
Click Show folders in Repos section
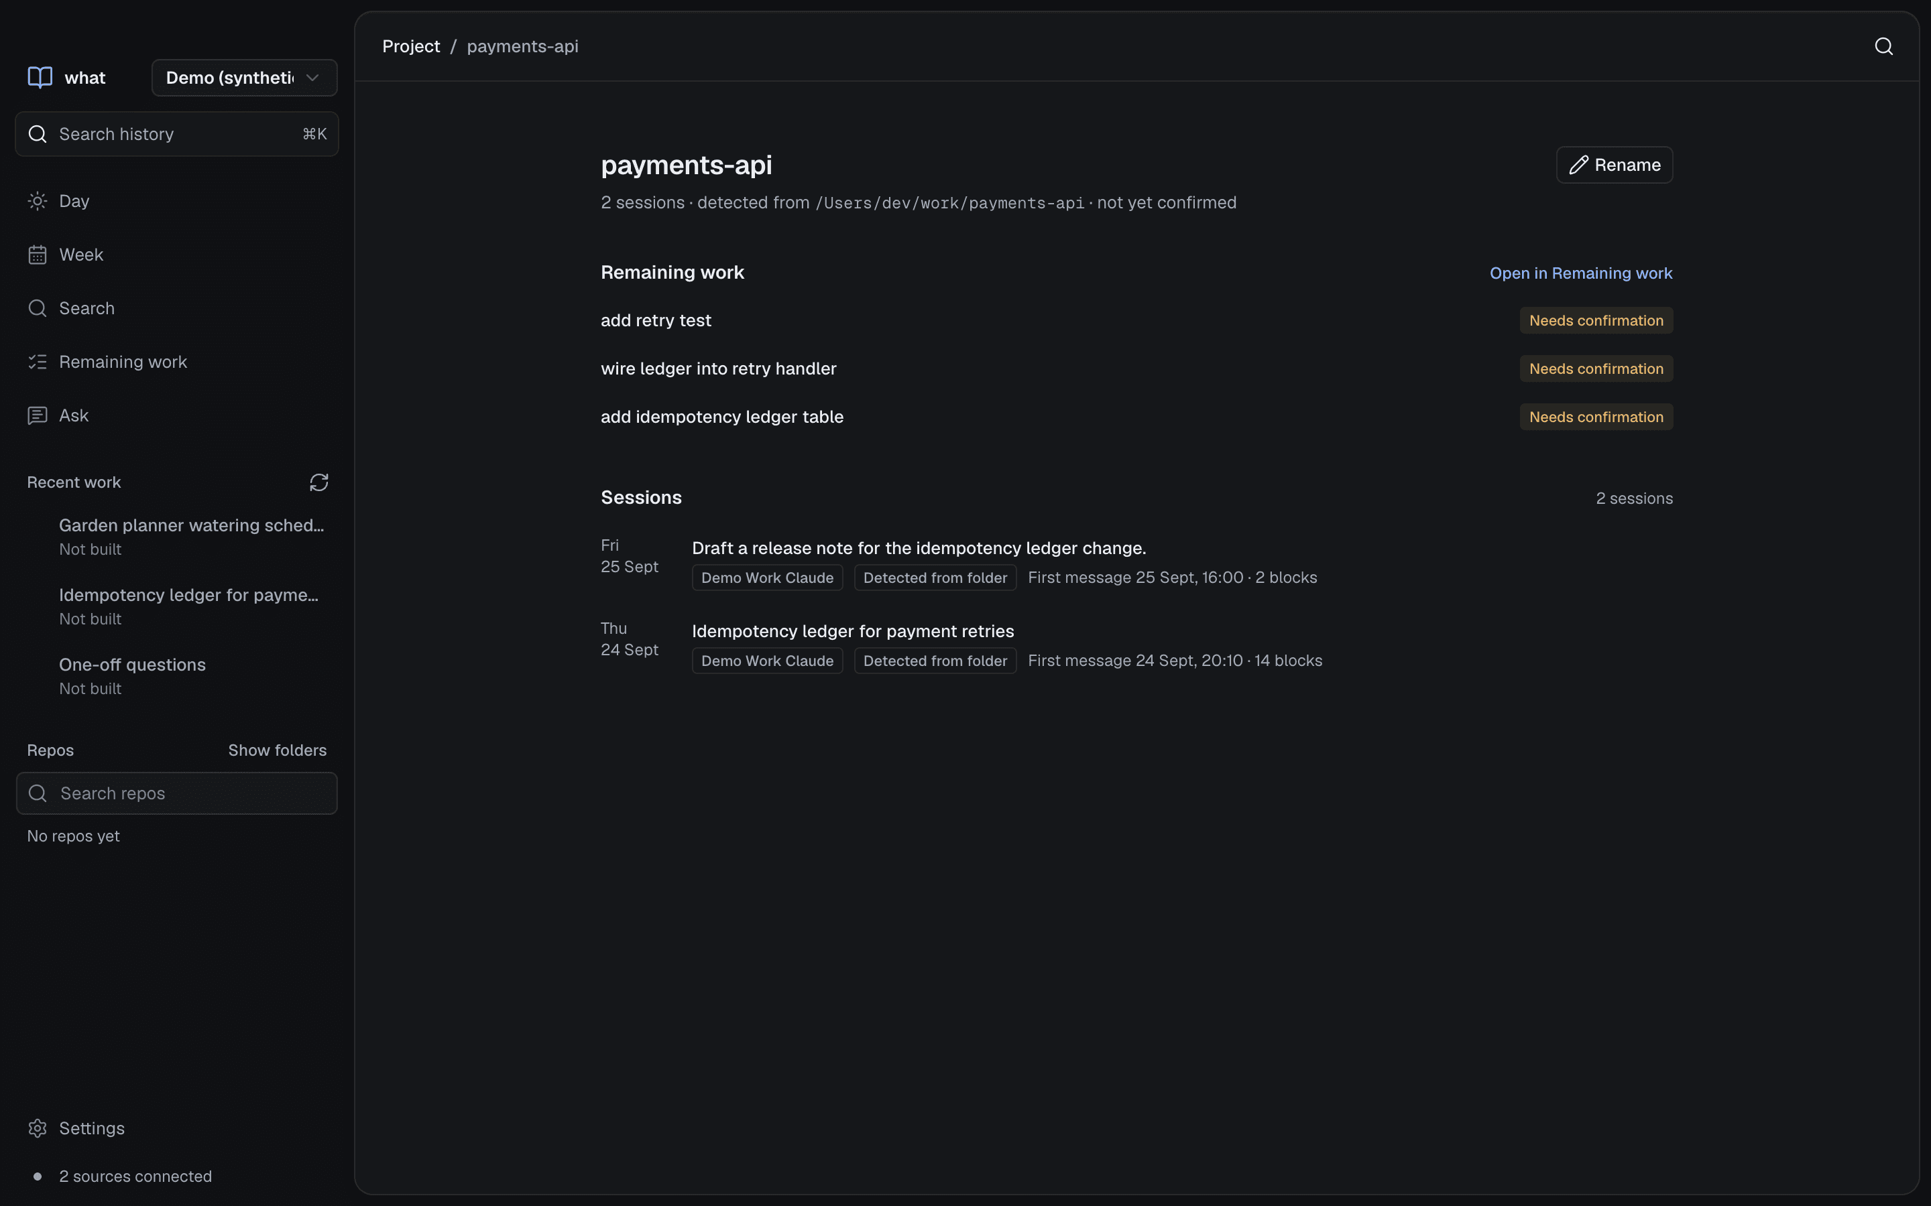pyautogui.click(x=277, y=750)
